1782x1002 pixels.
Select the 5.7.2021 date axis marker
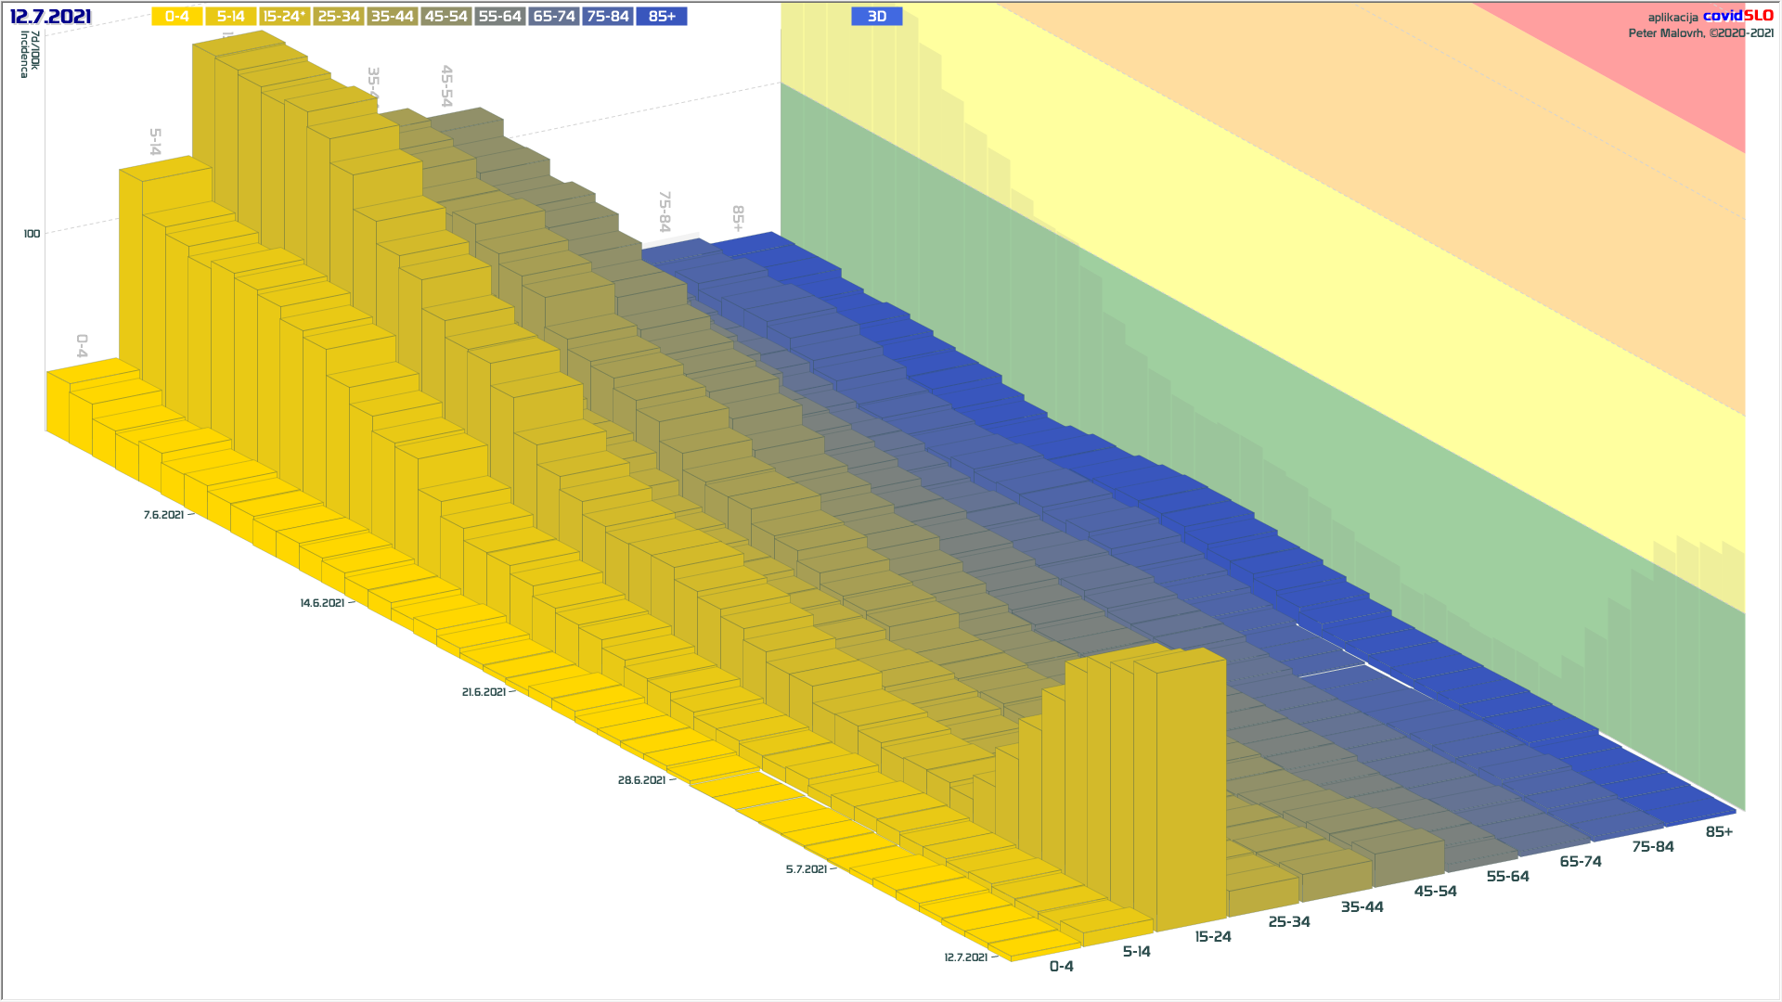tap(806, 869)
